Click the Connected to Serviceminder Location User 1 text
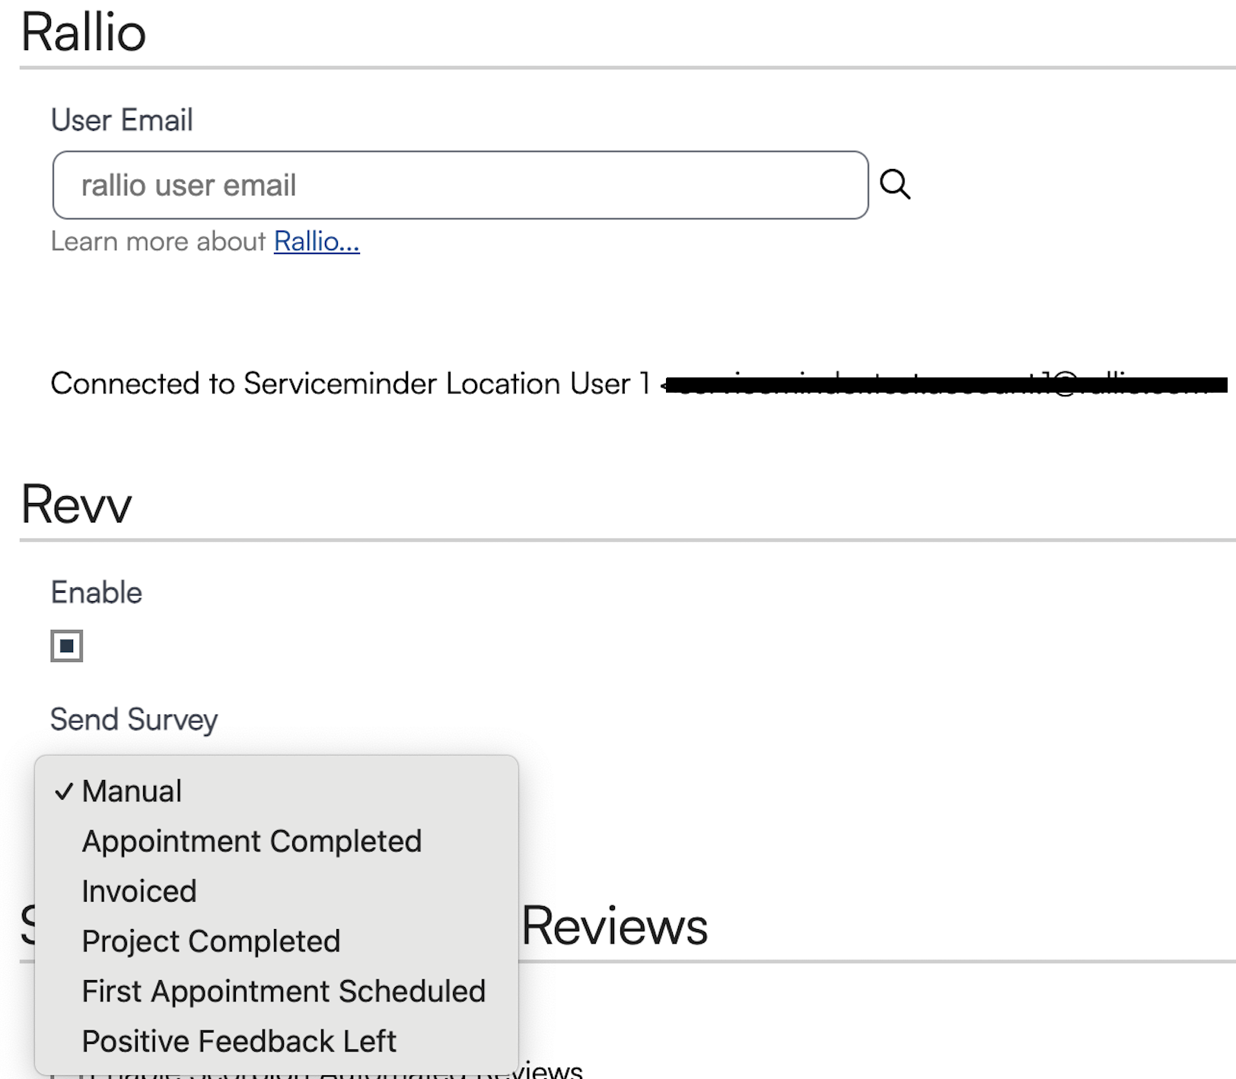 350,384
